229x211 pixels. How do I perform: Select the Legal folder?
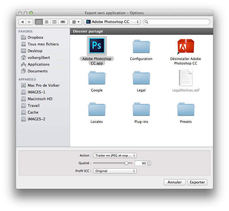141,78
